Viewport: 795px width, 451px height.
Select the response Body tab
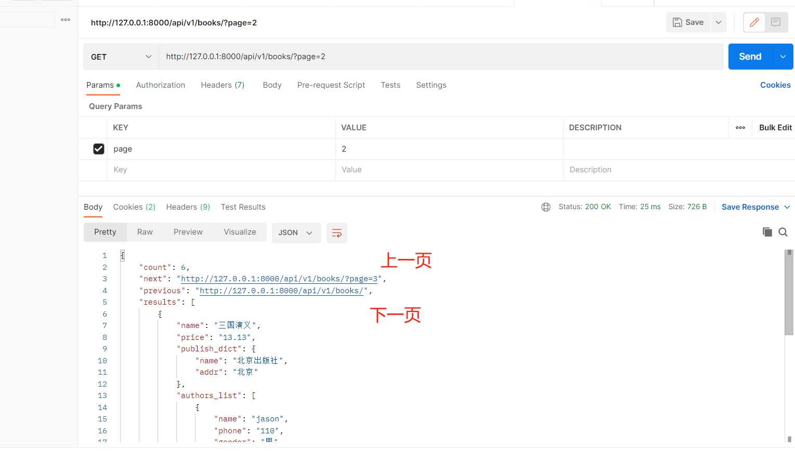point(93,207)
